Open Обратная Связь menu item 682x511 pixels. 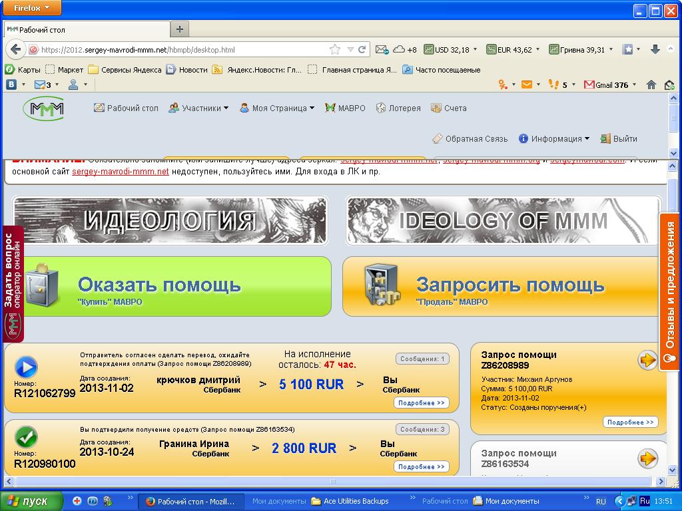coord(470,138)
